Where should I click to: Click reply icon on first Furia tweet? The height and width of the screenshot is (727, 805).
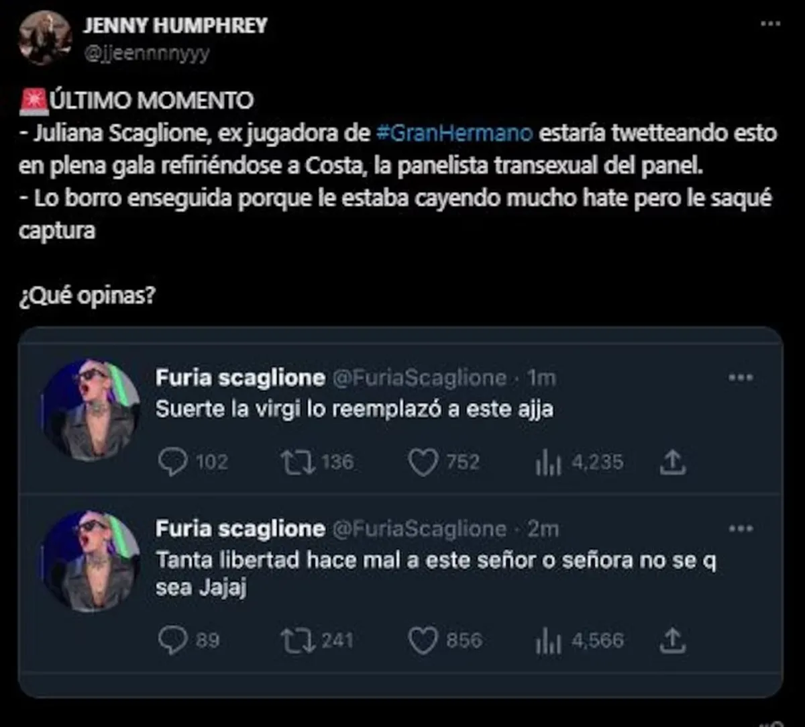click(x=172, y=462)
